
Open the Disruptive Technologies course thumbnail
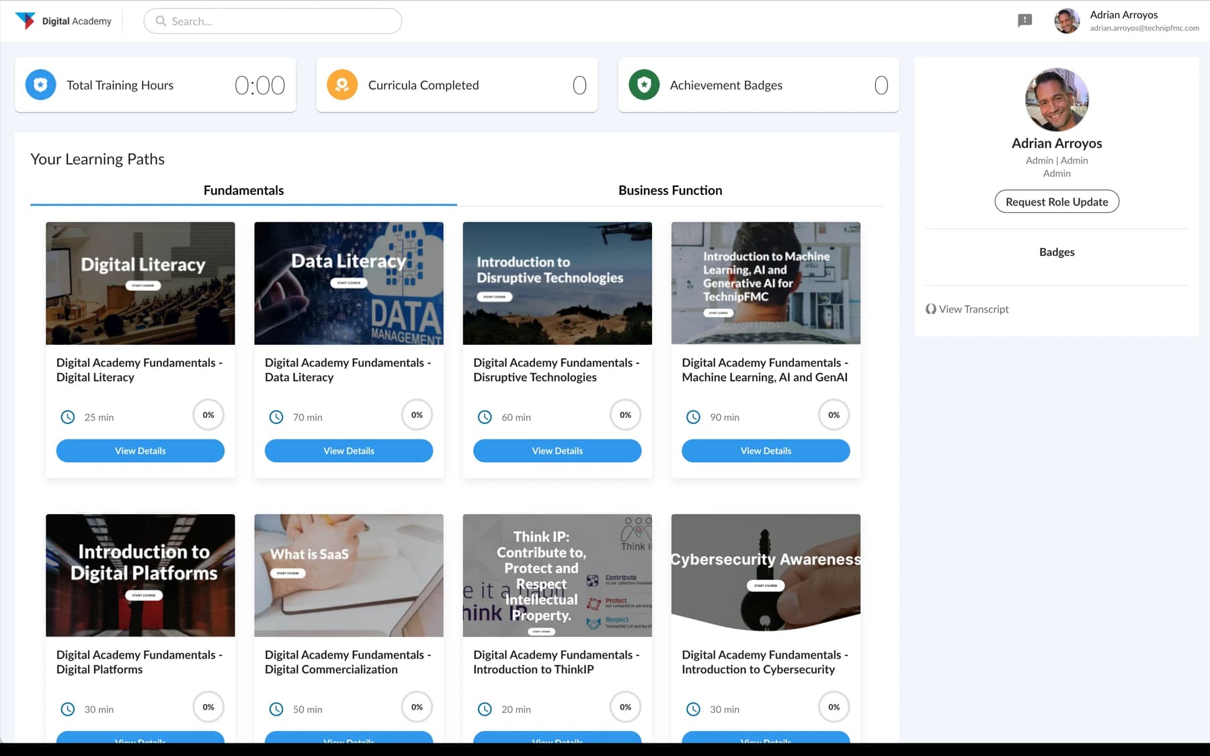coord(557,283)
